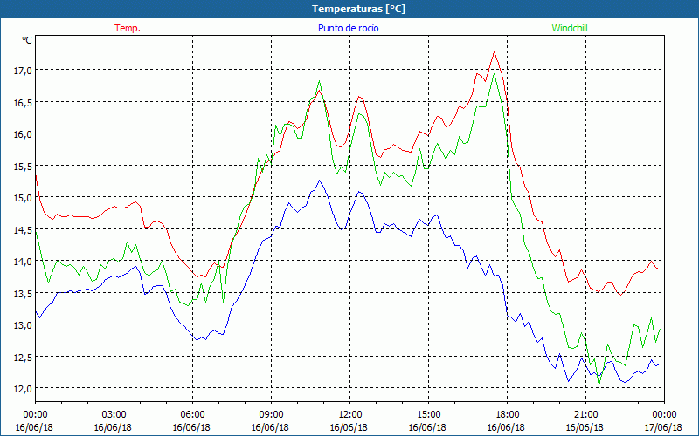Click the '15:00' time axis label
The image size is (699, 436).
click(428, 415)
